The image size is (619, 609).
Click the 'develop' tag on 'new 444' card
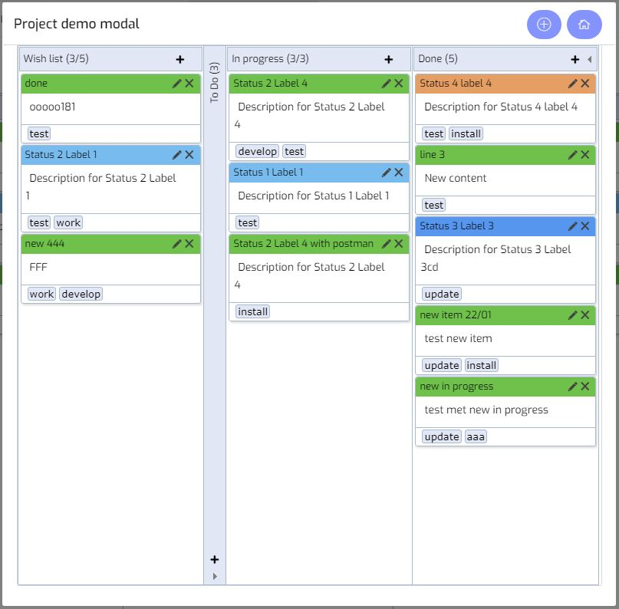click(x=81, y=294)
